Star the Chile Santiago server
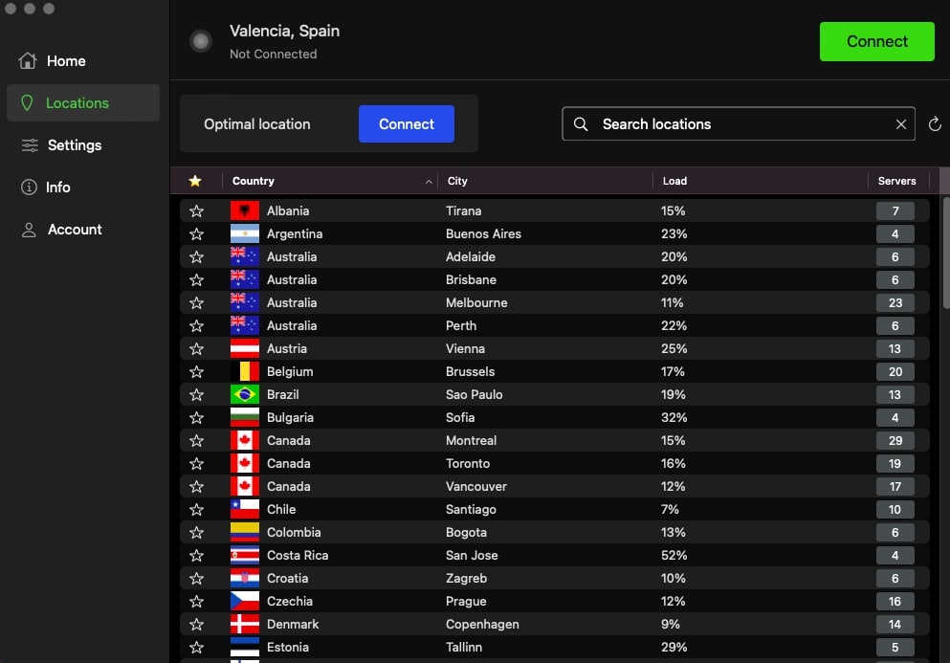 196,509
